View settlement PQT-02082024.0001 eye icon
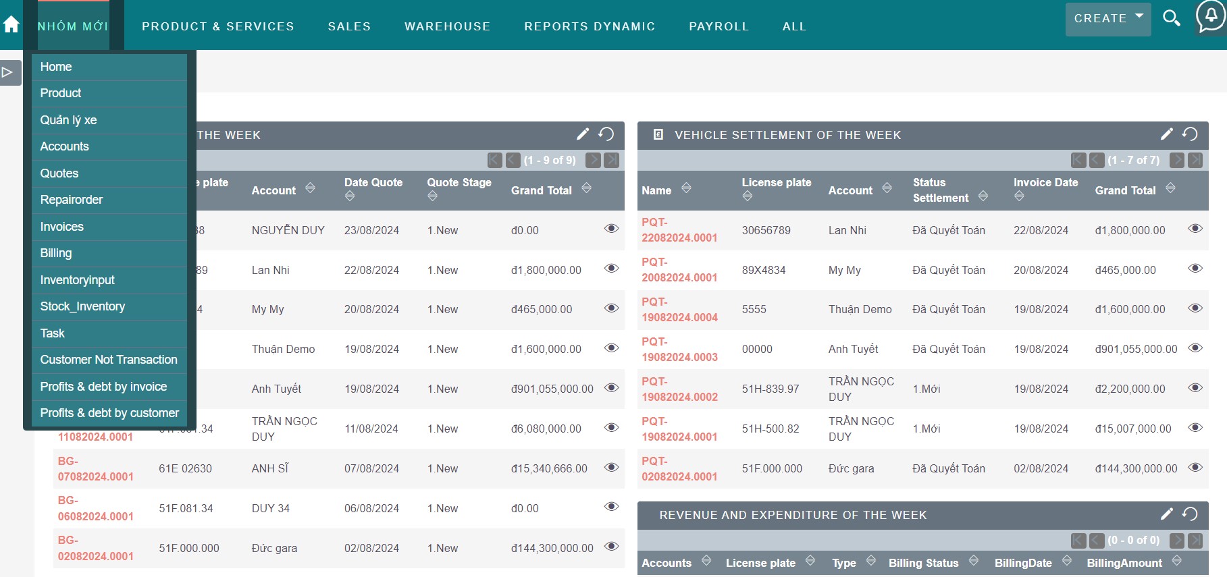 tap(1195, 467)
